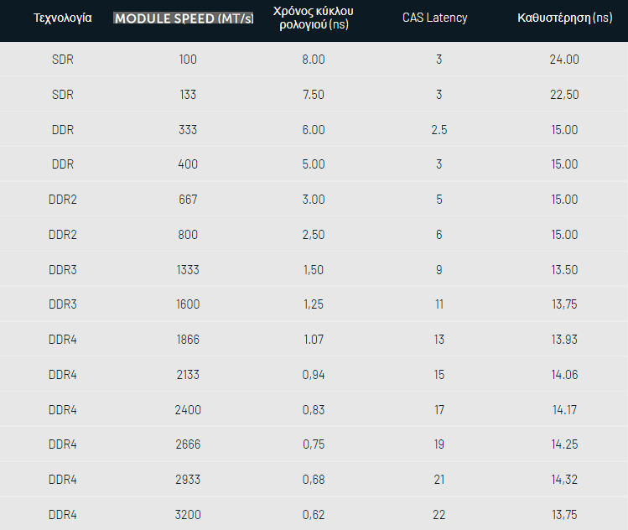Click the CAS Latency column header

point(434,18)
